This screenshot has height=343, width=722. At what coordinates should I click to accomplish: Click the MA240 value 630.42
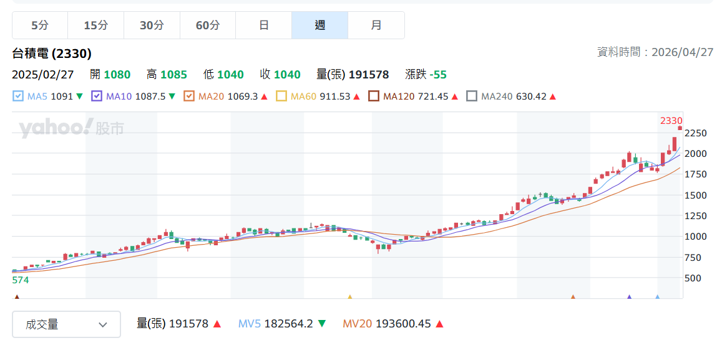click(531, 96)
